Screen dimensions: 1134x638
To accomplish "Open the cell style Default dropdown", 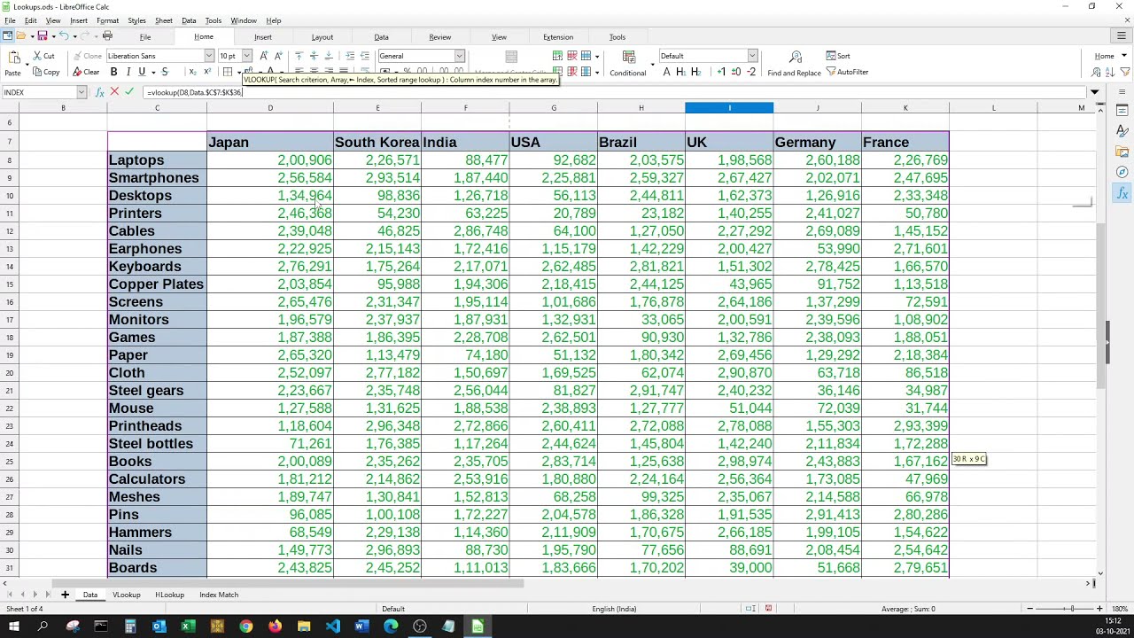I will click(752, 56).
